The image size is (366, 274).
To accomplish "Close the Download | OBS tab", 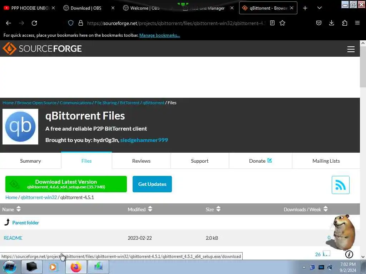I will (113, 8).
